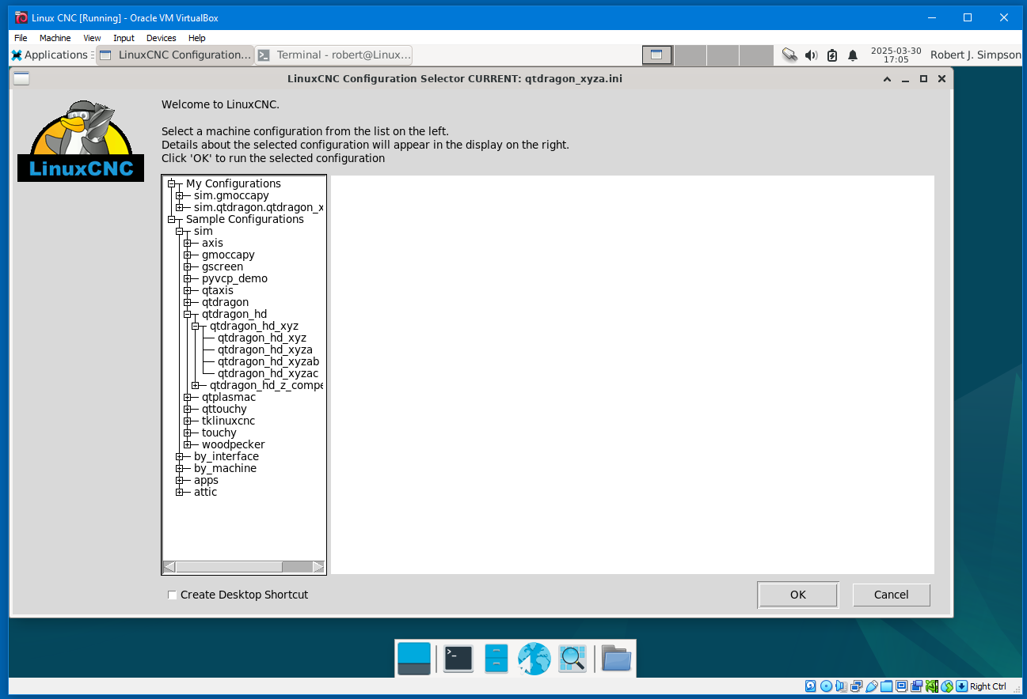Open the terminal emulator from the dock
Viewport: 1027px width, 699px height.
tap(458, 658)
